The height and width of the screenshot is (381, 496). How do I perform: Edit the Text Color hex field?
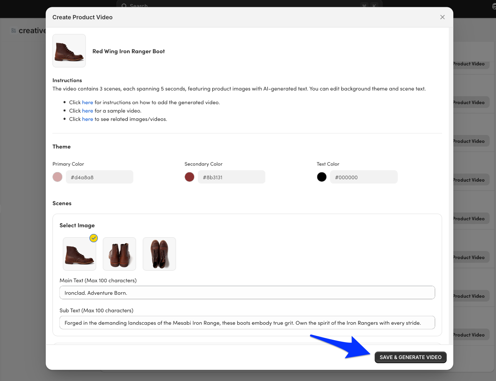point(364,177)
